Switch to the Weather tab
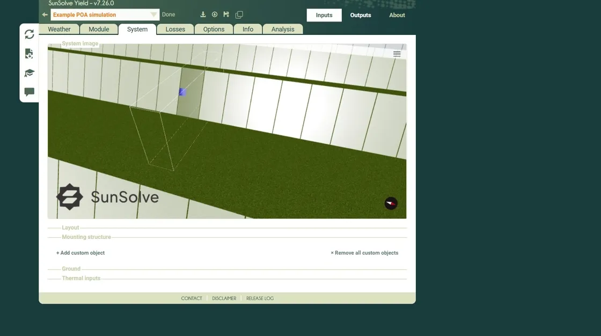The height and width of the screenshot is (336, 601). click(59, 30)
